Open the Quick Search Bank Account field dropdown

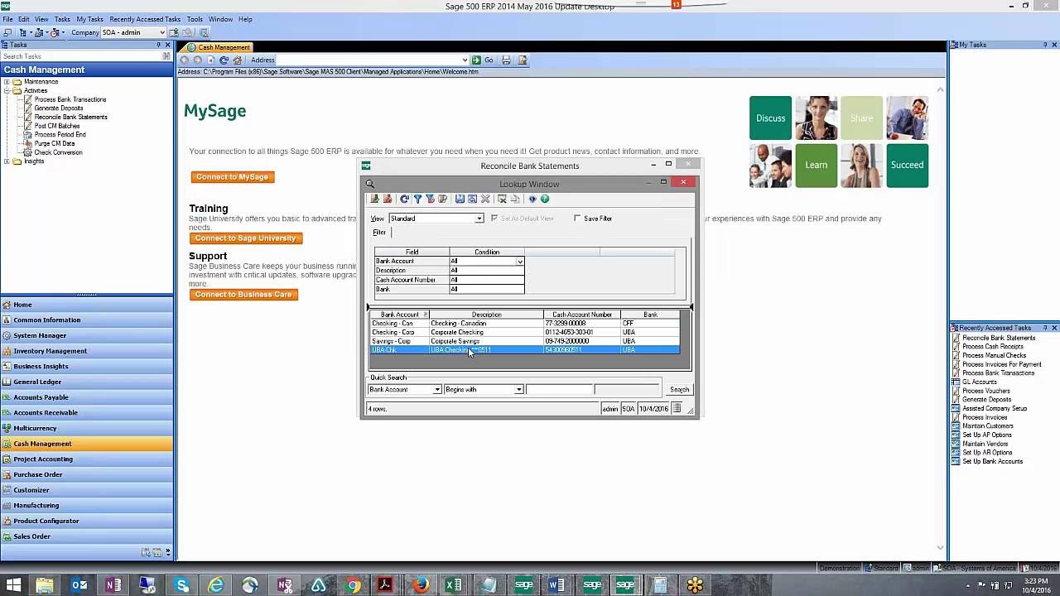point(437,390)
